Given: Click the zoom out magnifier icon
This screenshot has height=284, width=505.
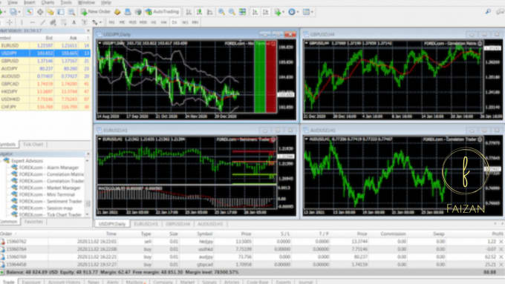Looking at the screenshot, I should coord(232,12).
